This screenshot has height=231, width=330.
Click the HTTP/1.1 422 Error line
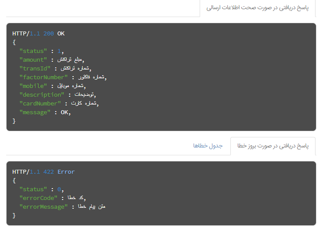click(43, 172)
